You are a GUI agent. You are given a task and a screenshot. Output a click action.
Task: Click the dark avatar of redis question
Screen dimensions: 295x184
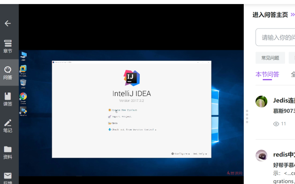click(x=261, y=155)
